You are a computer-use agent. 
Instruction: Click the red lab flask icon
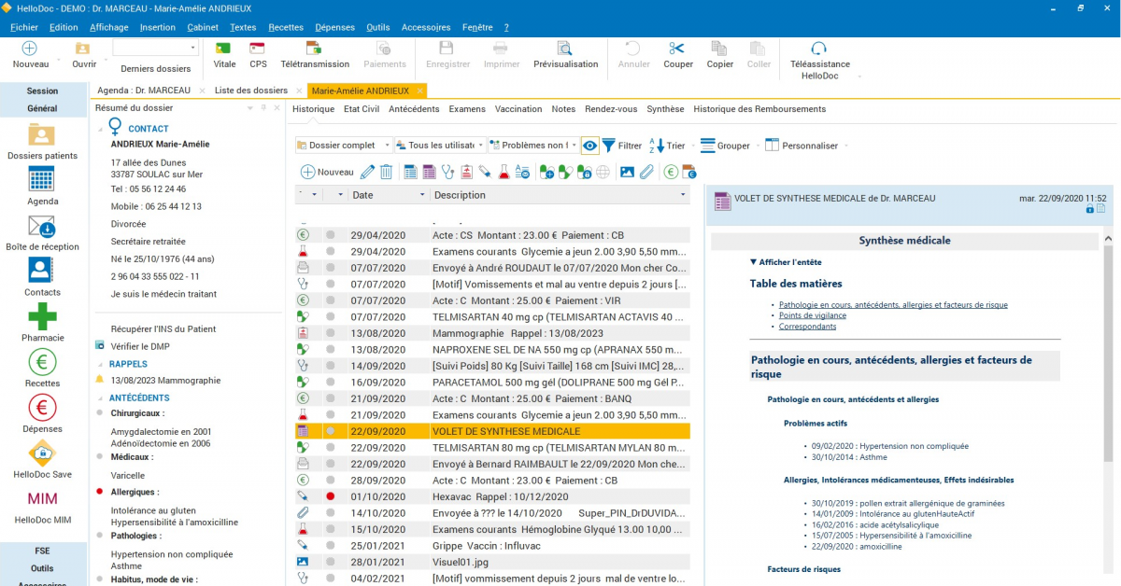tap(504, 172)
